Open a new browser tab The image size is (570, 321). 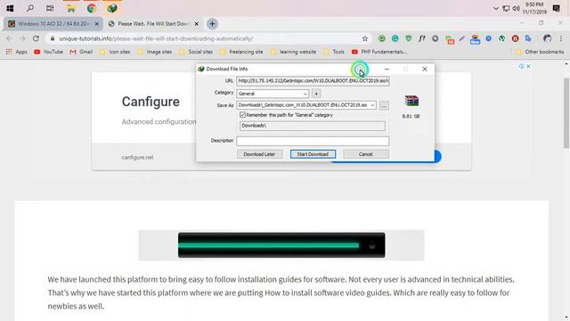[x=212, y=24]
